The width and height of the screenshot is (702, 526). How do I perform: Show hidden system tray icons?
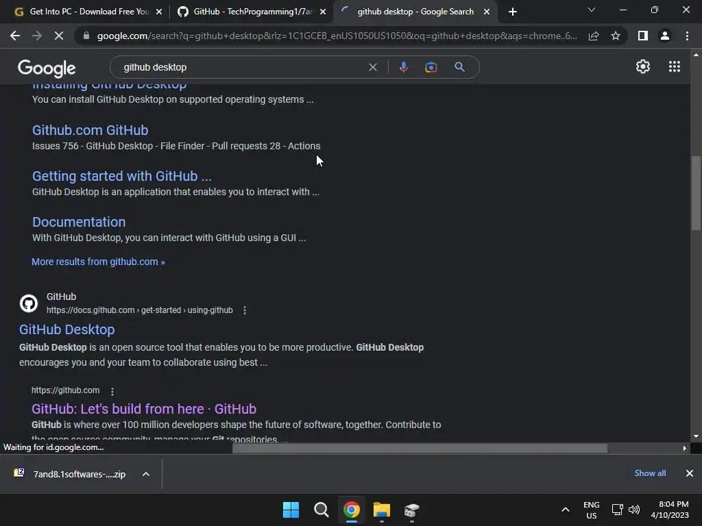[x=566, y=510]
